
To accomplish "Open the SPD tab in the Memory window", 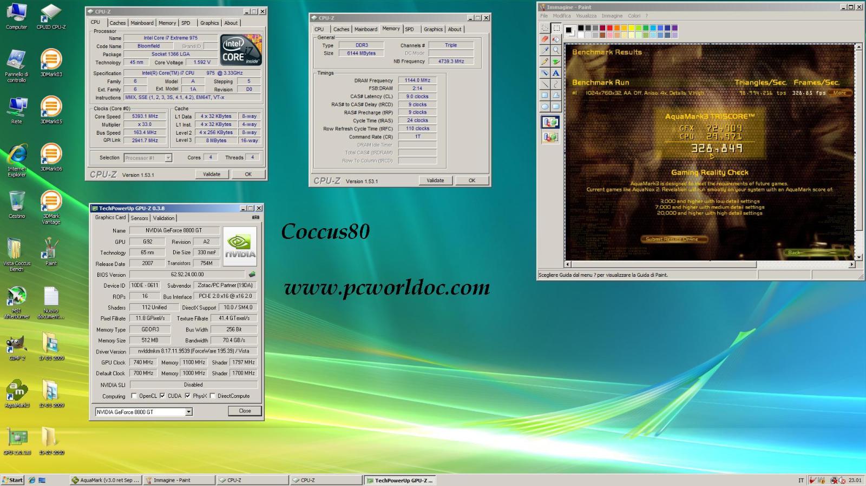I will click(x=410, y=29).
